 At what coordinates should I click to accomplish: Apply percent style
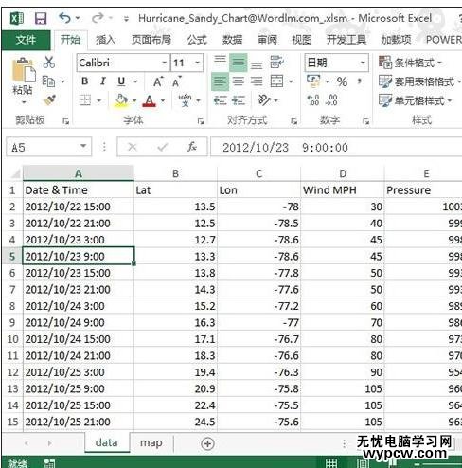[x=342, y=81]
